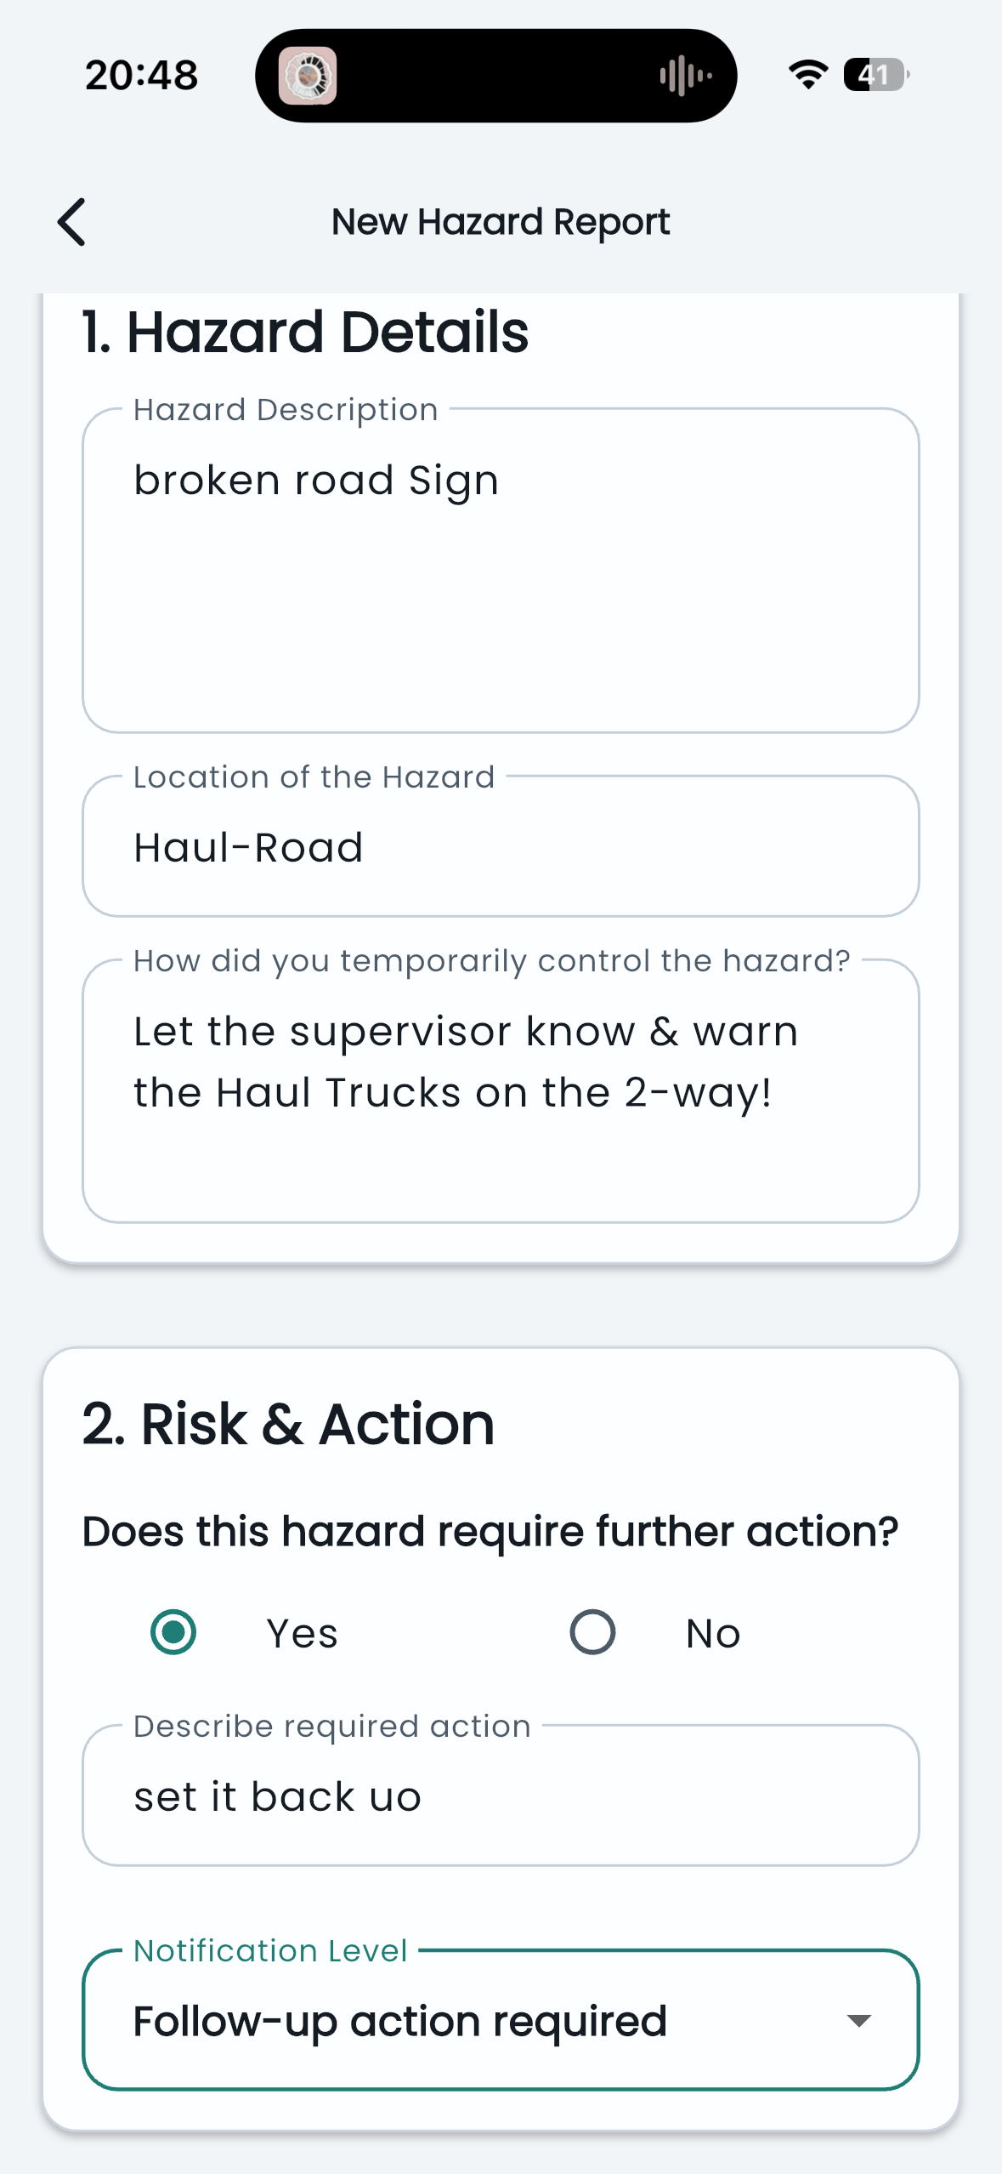Viewport: 1002px width, 2174px height.
Task: Tap the dropdown caret on Notification Level
Action: (858, 2021)
